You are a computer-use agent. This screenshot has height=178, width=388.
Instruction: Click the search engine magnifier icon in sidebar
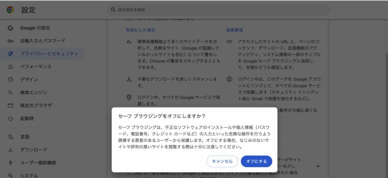[10, 93]
